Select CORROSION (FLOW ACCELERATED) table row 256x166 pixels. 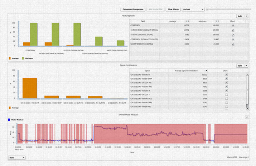pos(189,39)
